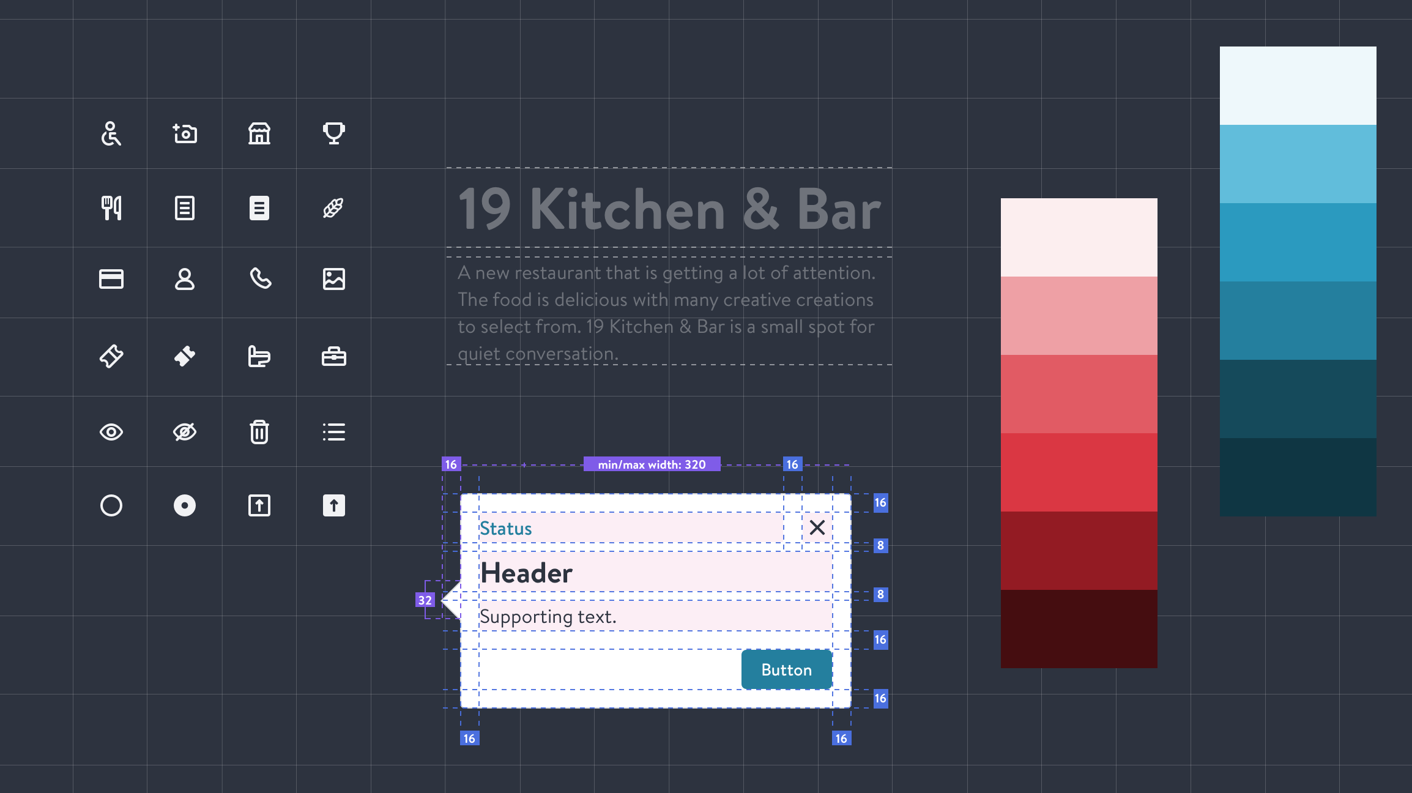Viewport: 1412px width, 793px height.
Task: Click the filled upload arrow icon
Action: 334,505
